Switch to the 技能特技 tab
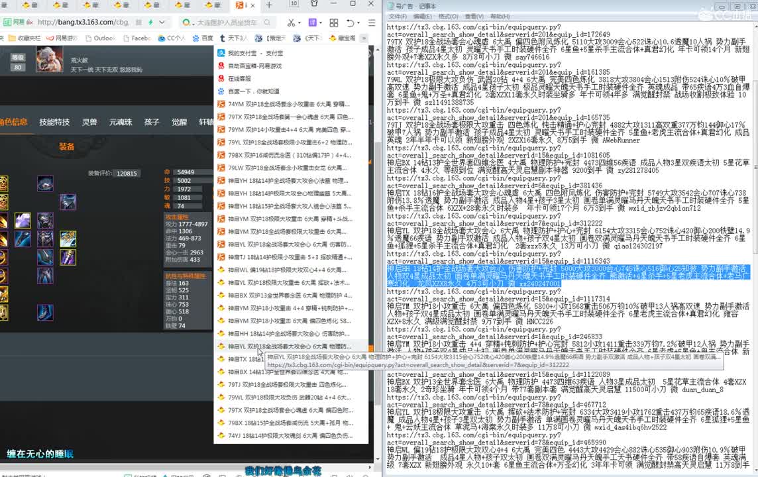The width and height of the screenshot is (758, 477). 54,122
